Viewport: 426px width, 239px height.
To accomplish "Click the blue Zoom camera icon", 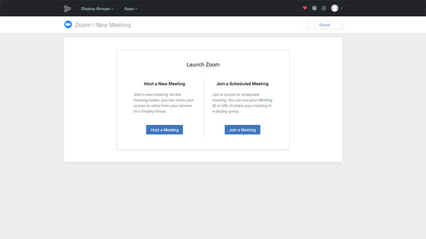I will click(x=68, y=24).
